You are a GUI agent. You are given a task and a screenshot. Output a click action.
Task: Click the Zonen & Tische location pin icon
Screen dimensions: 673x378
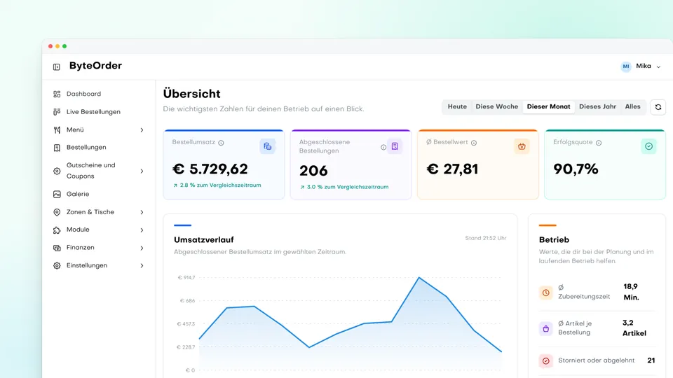tap(57, 212)
